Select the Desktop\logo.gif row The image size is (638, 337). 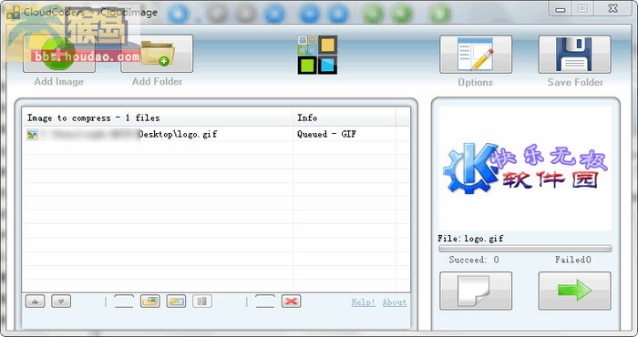216,134
